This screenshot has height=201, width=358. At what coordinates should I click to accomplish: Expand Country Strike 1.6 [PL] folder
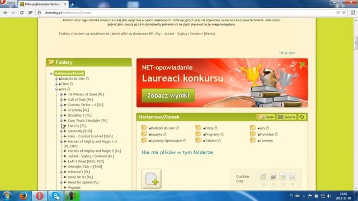coord(61,105)
